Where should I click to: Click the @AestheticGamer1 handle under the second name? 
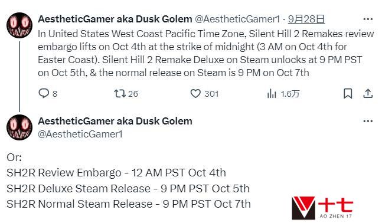click(80, 134)
